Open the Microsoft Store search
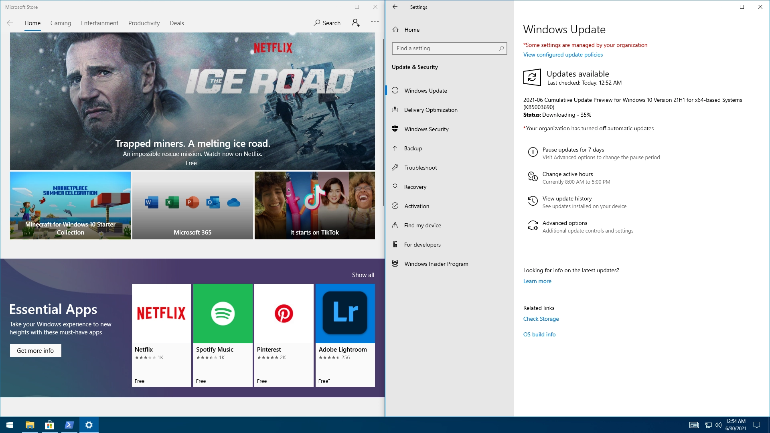 [x=327, y=23]
